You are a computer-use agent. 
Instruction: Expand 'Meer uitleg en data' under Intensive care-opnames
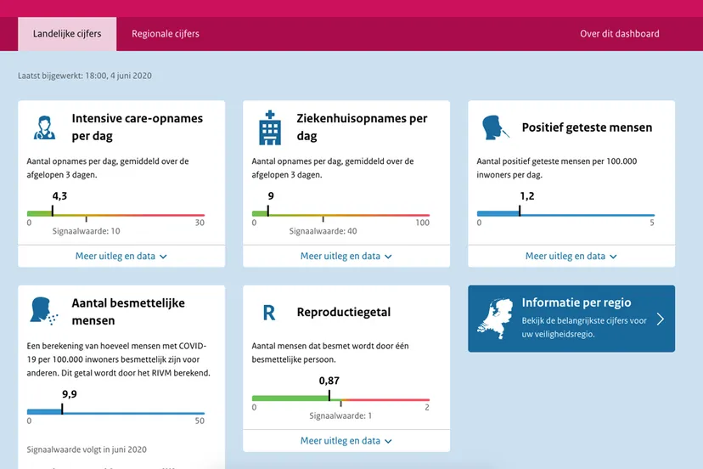121,256
